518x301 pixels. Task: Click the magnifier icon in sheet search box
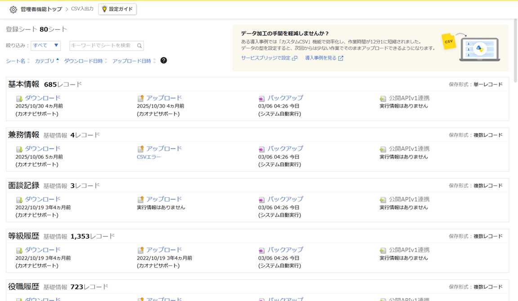139,46
